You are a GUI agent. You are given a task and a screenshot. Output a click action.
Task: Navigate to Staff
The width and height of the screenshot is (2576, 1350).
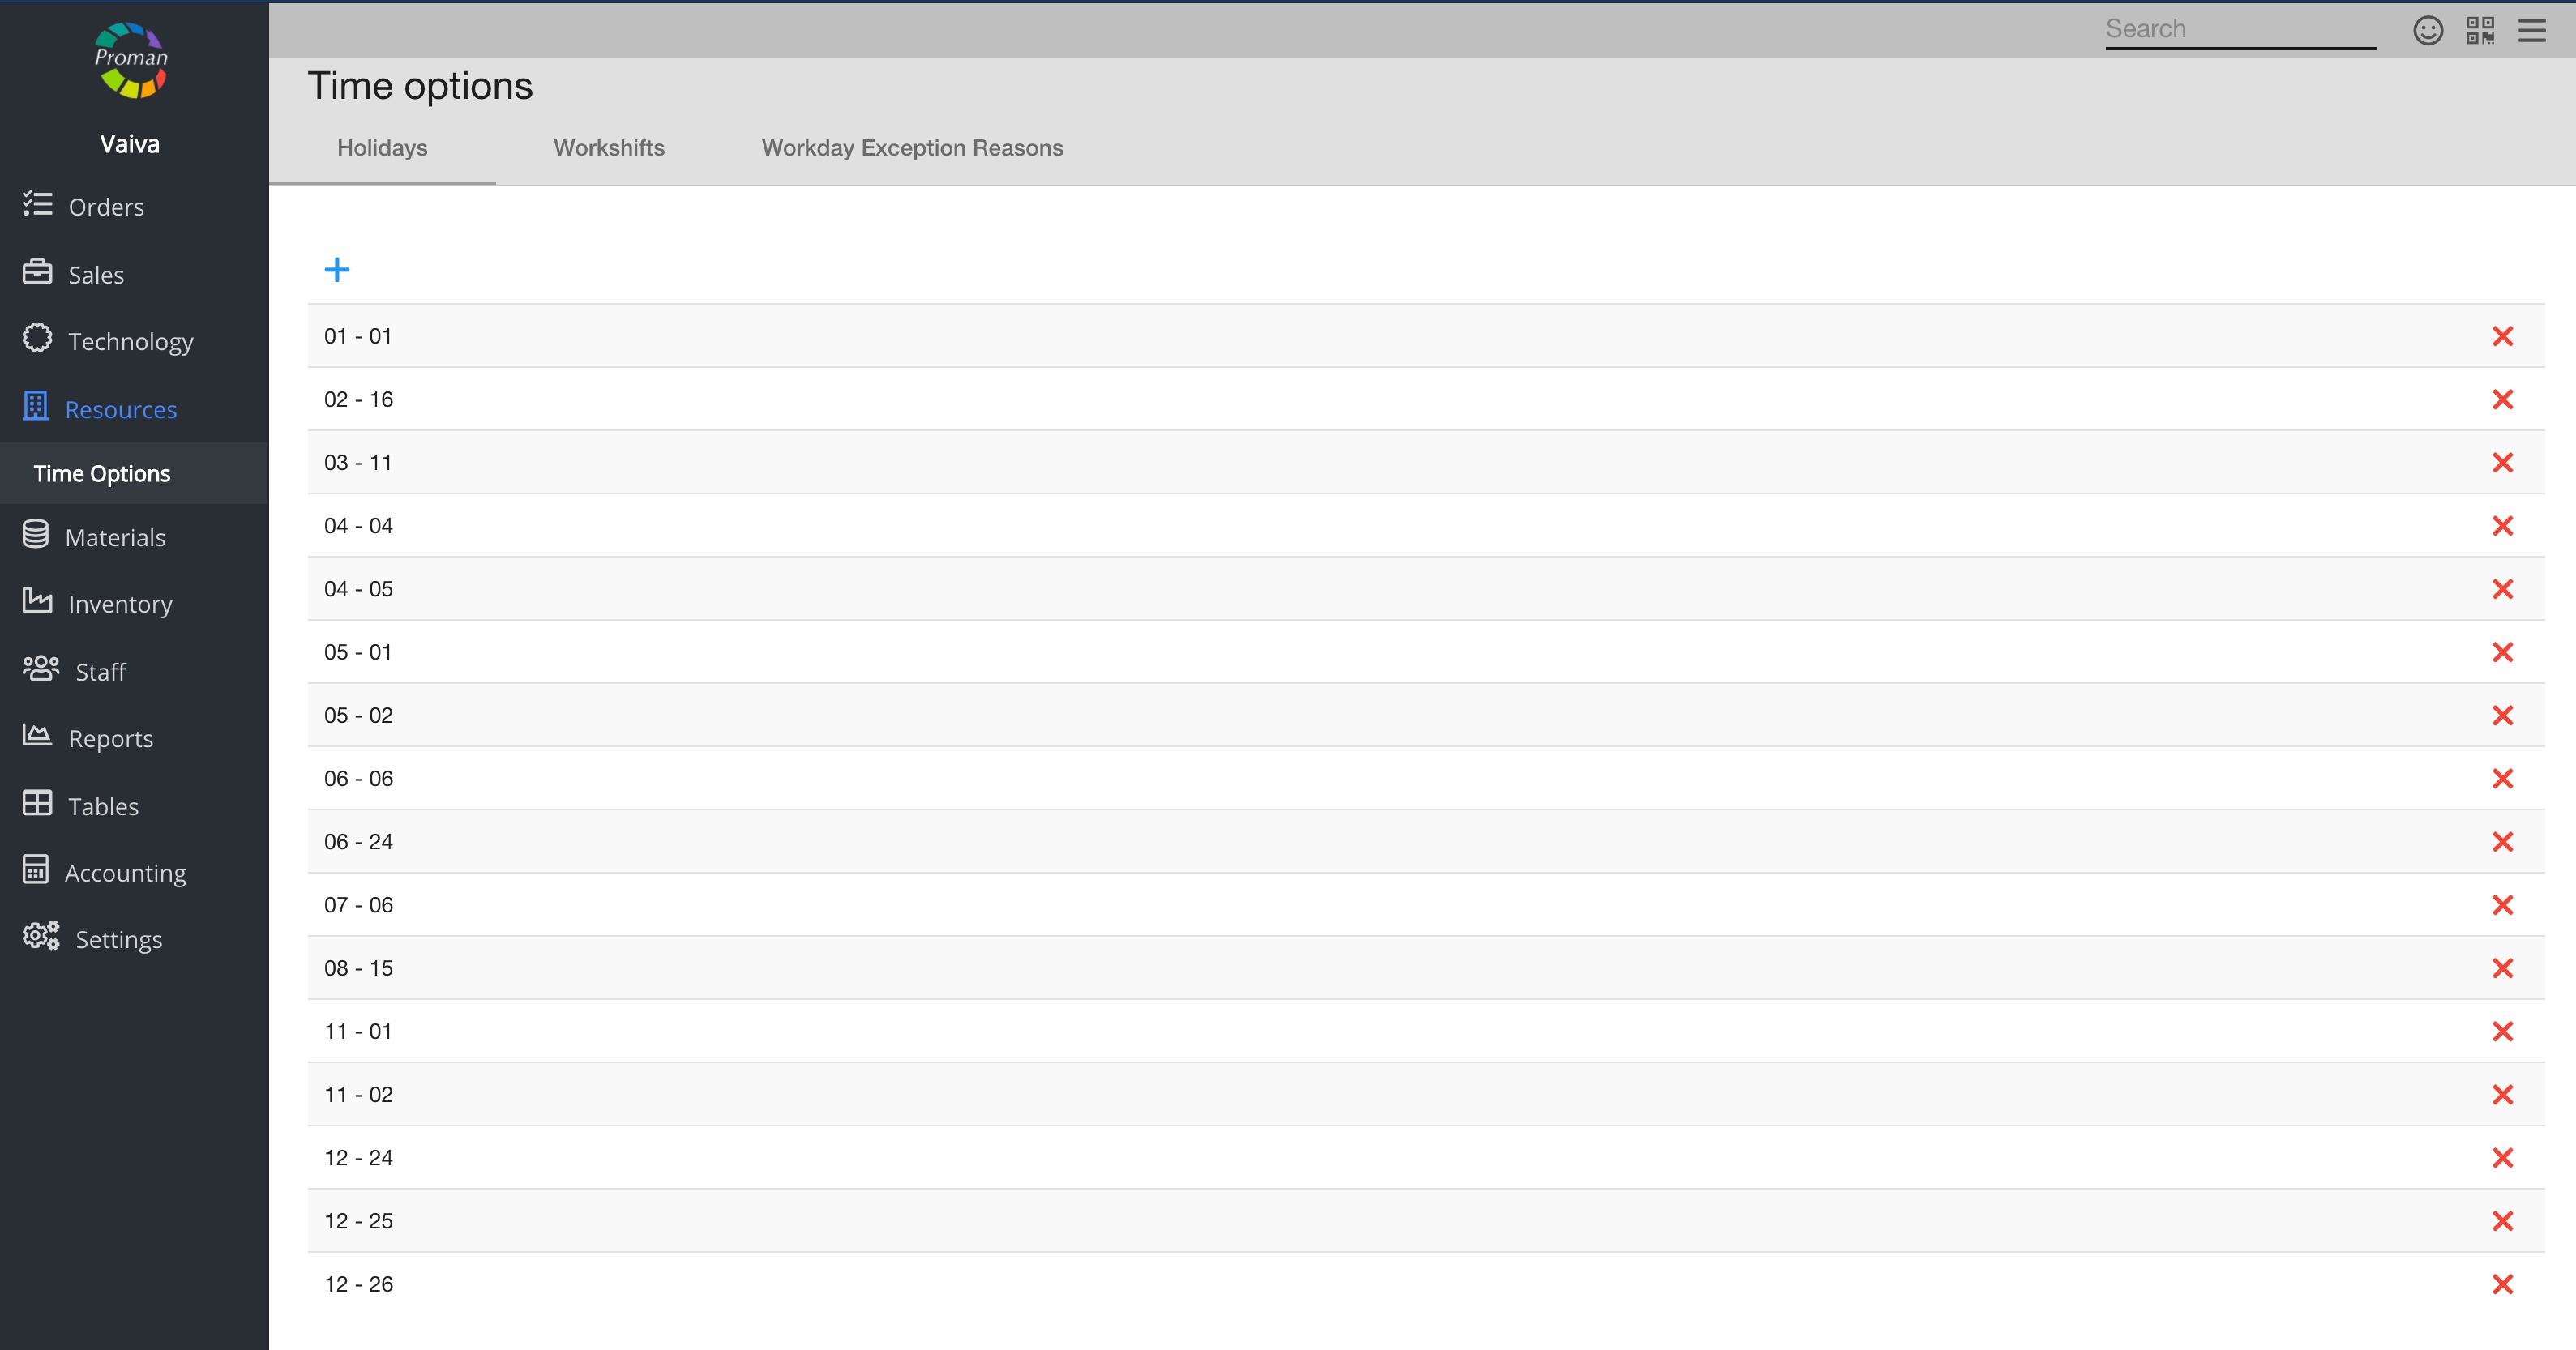click(100, 672)
